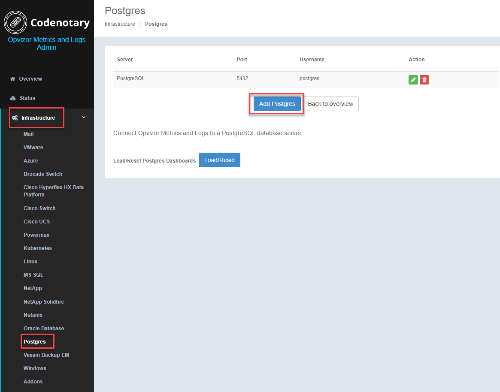Edit the PostgreSQL server entry
Viewport: 500px width, 392px height.
pos(413,80)
